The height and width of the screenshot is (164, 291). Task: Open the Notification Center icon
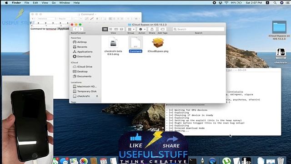point(288,3)
